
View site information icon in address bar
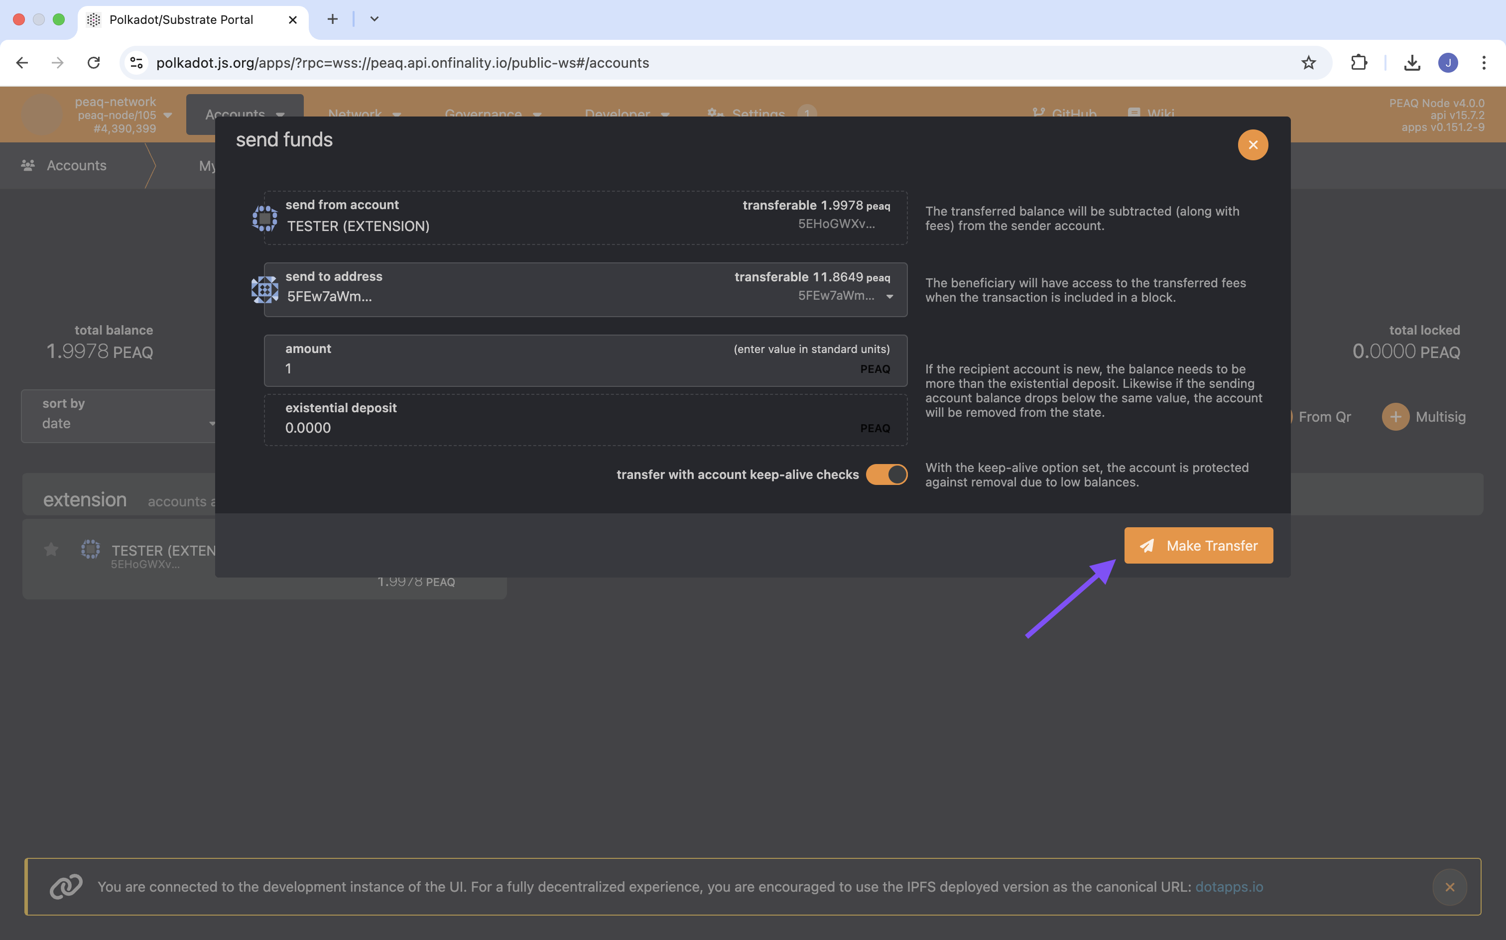[x=136, y=63]
